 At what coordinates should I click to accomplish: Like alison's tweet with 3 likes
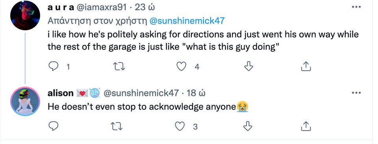pyautogui.click(x=180, y=126)
